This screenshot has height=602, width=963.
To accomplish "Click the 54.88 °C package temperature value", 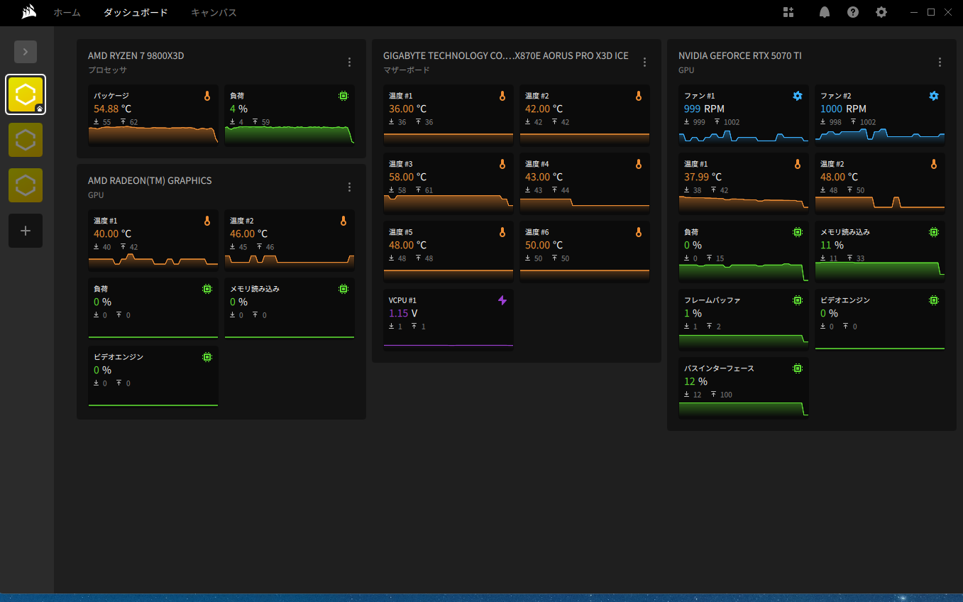I will (112, 109).
